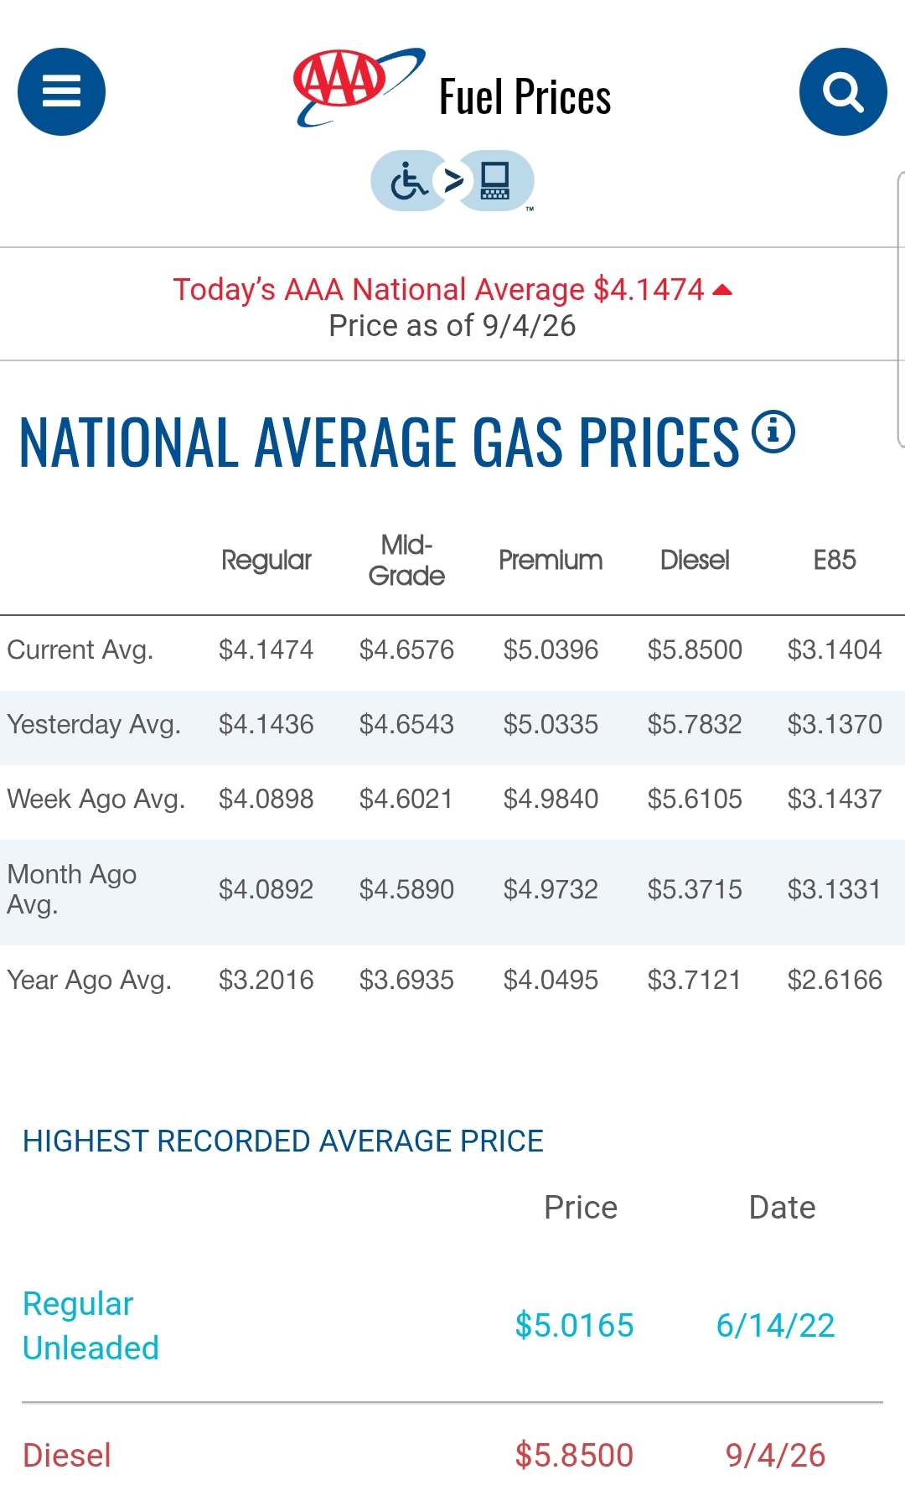This screenshot has height=1501, width=905.
Task: Click the 6/14/22 record date
Action: click(776, 1326)
